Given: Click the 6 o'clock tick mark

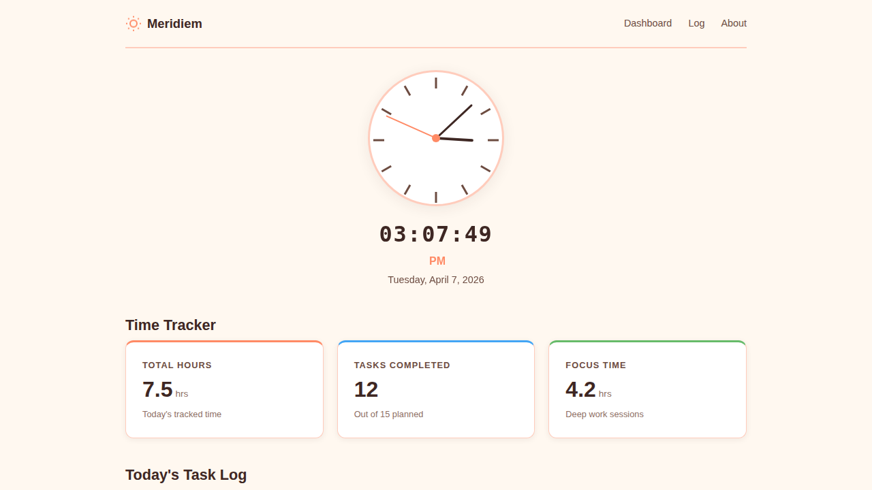Looking at the screenshot, I should click(436, 197).
